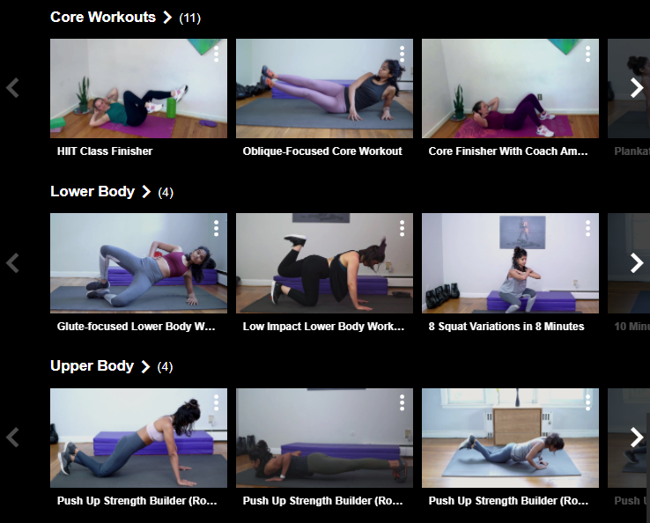The image size is (650, 523).
Task: Play the Oblique-Focused Core Workout thumbnail
Action: tap(324, 88)
